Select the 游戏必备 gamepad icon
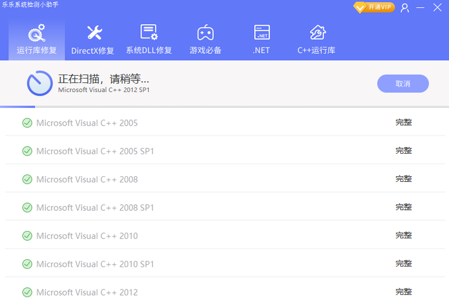 [x=205, y=33]
